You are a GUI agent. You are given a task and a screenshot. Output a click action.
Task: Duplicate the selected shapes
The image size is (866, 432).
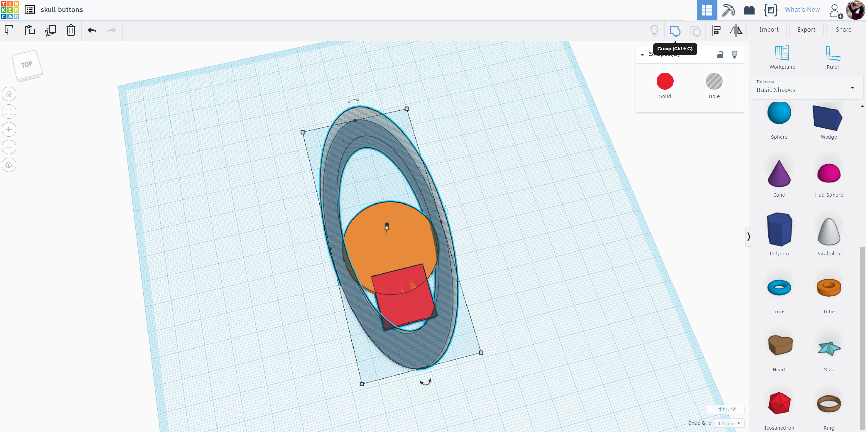click(x=51, y=30)
